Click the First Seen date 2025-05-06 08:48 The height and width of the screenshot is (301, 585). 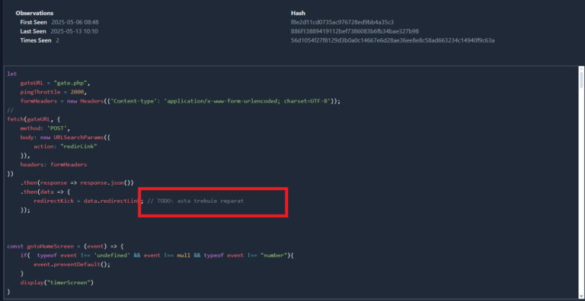(75, 22)
